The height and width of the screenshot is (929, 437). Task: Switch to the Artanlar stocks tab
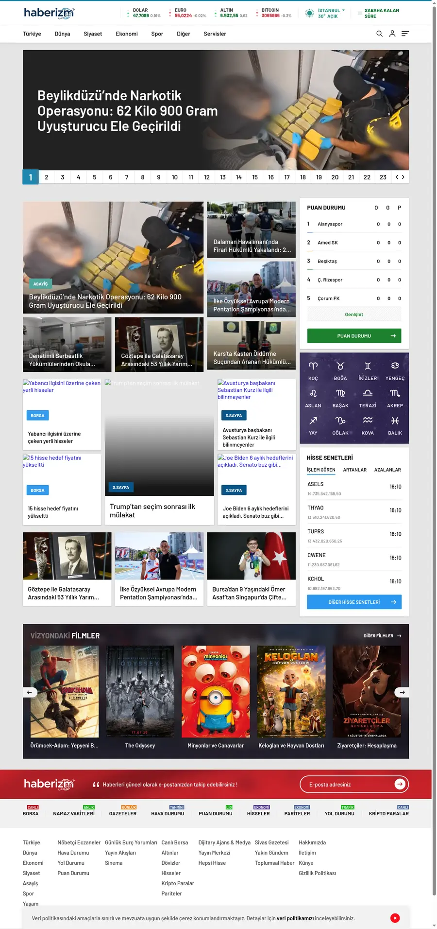point(355,470)
